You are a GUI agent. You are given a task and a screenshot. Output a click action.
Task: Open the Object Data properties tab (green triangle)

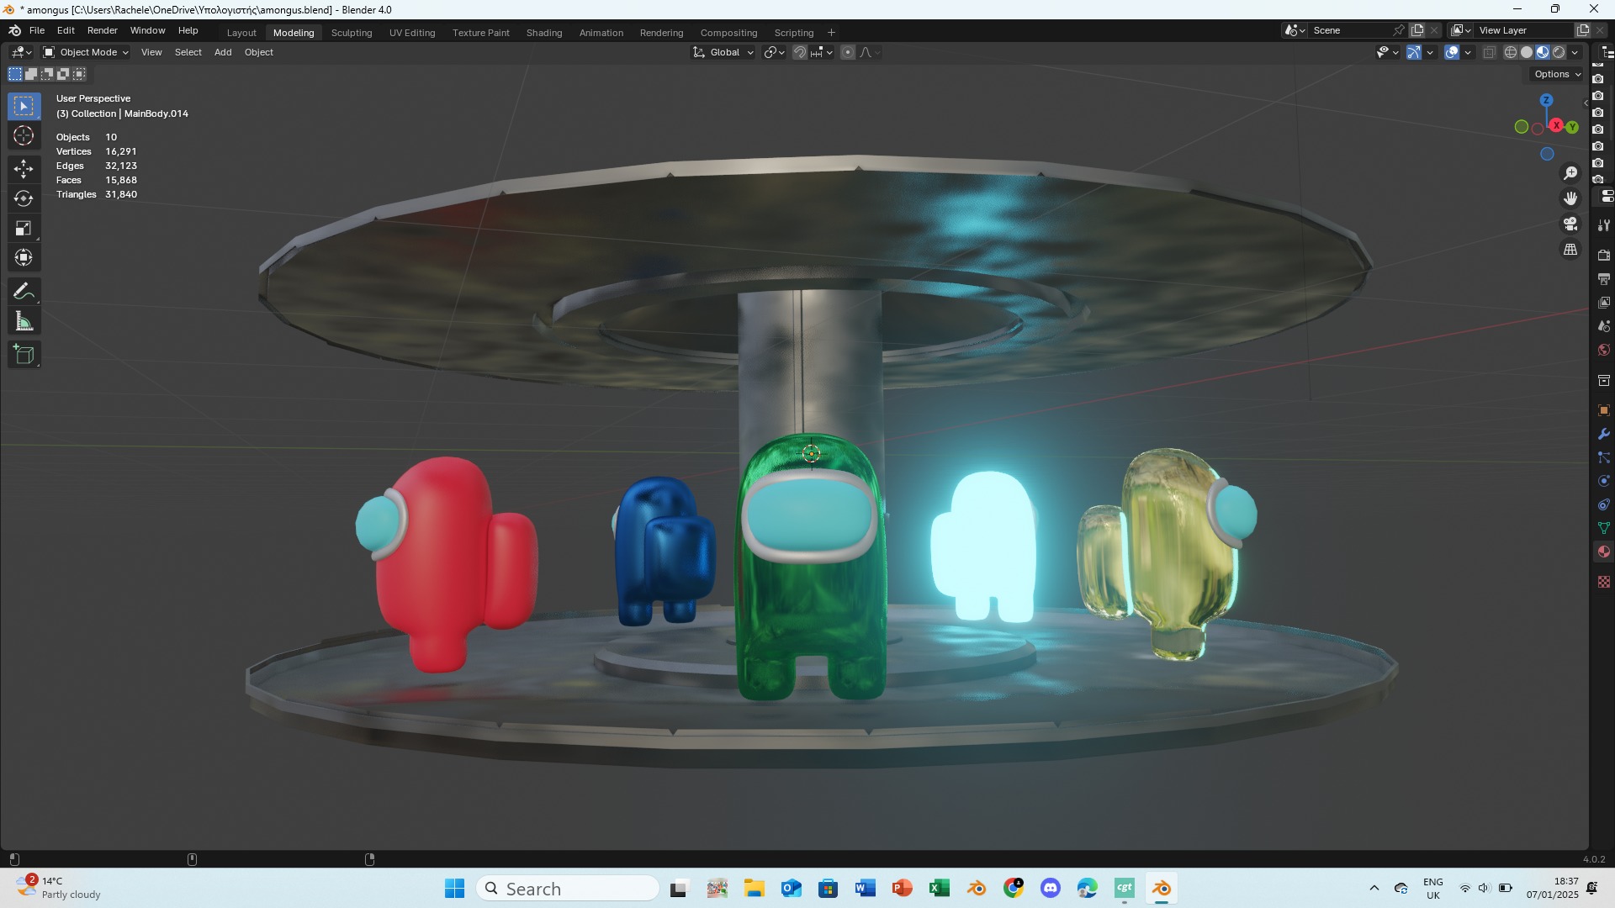(1604, 528)
